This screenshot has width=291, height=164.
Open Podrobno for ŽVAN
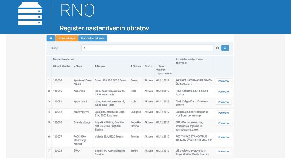click(x=223, y=152)
